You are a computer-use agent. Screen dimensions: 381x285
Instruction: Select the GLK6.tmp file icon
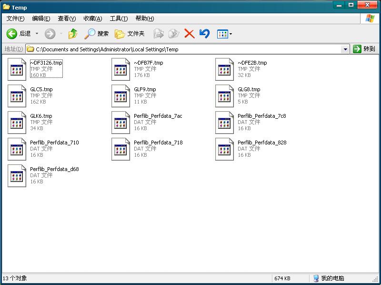[x=17, y=123]
